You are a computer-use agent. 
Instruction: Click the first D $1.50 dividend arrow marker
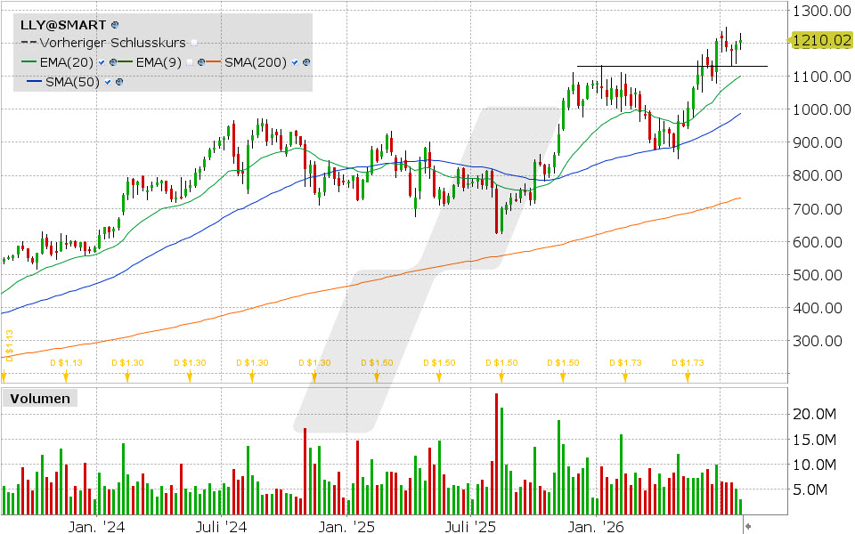(377, 376)
